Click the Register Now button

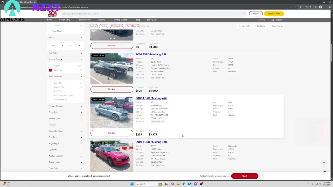[x=274, y=14]
